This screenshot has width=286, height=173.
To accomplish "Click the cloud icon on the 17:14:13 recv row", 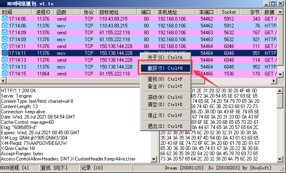I will click(4, 67).
